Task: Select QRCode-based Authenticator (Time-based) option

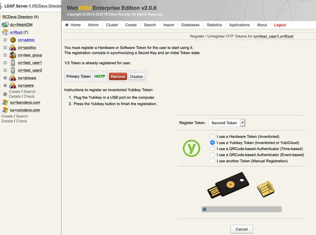Action: click(212, 149)
